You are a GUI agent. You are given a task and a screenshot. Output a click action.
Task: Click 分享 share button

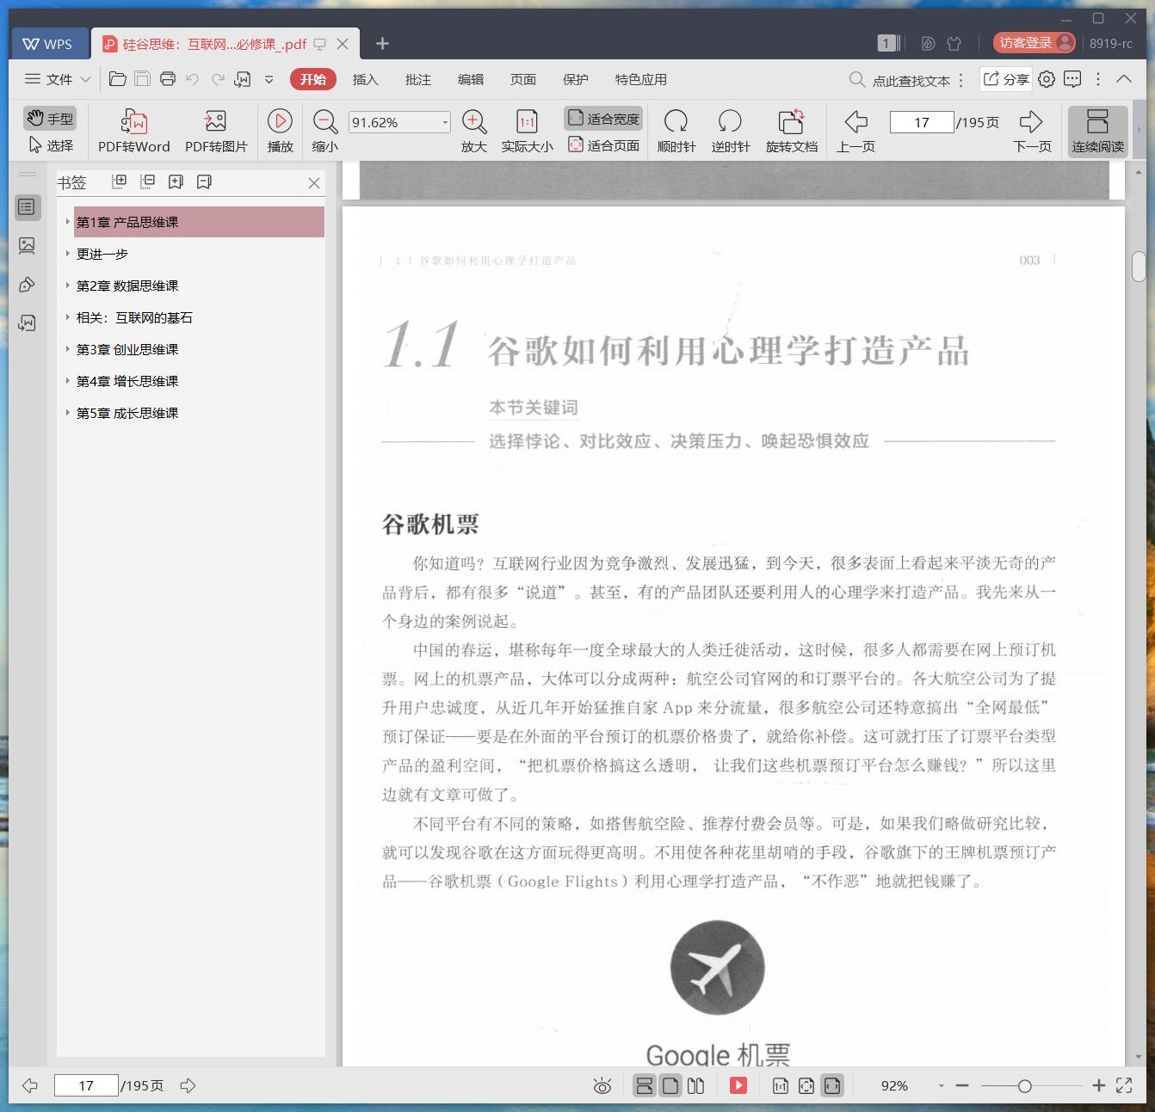click(1005, 79)
